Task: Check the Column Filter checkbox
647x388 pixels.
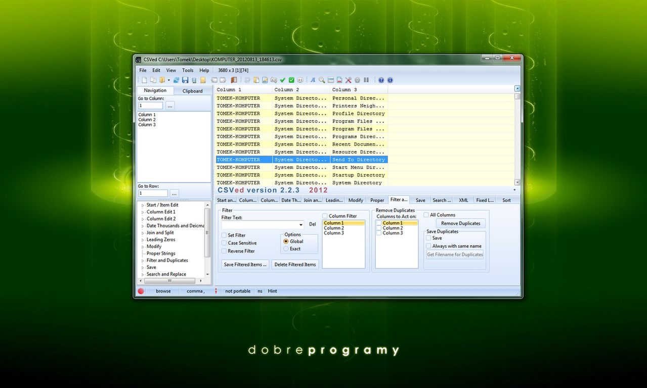Action: (325, 216)
